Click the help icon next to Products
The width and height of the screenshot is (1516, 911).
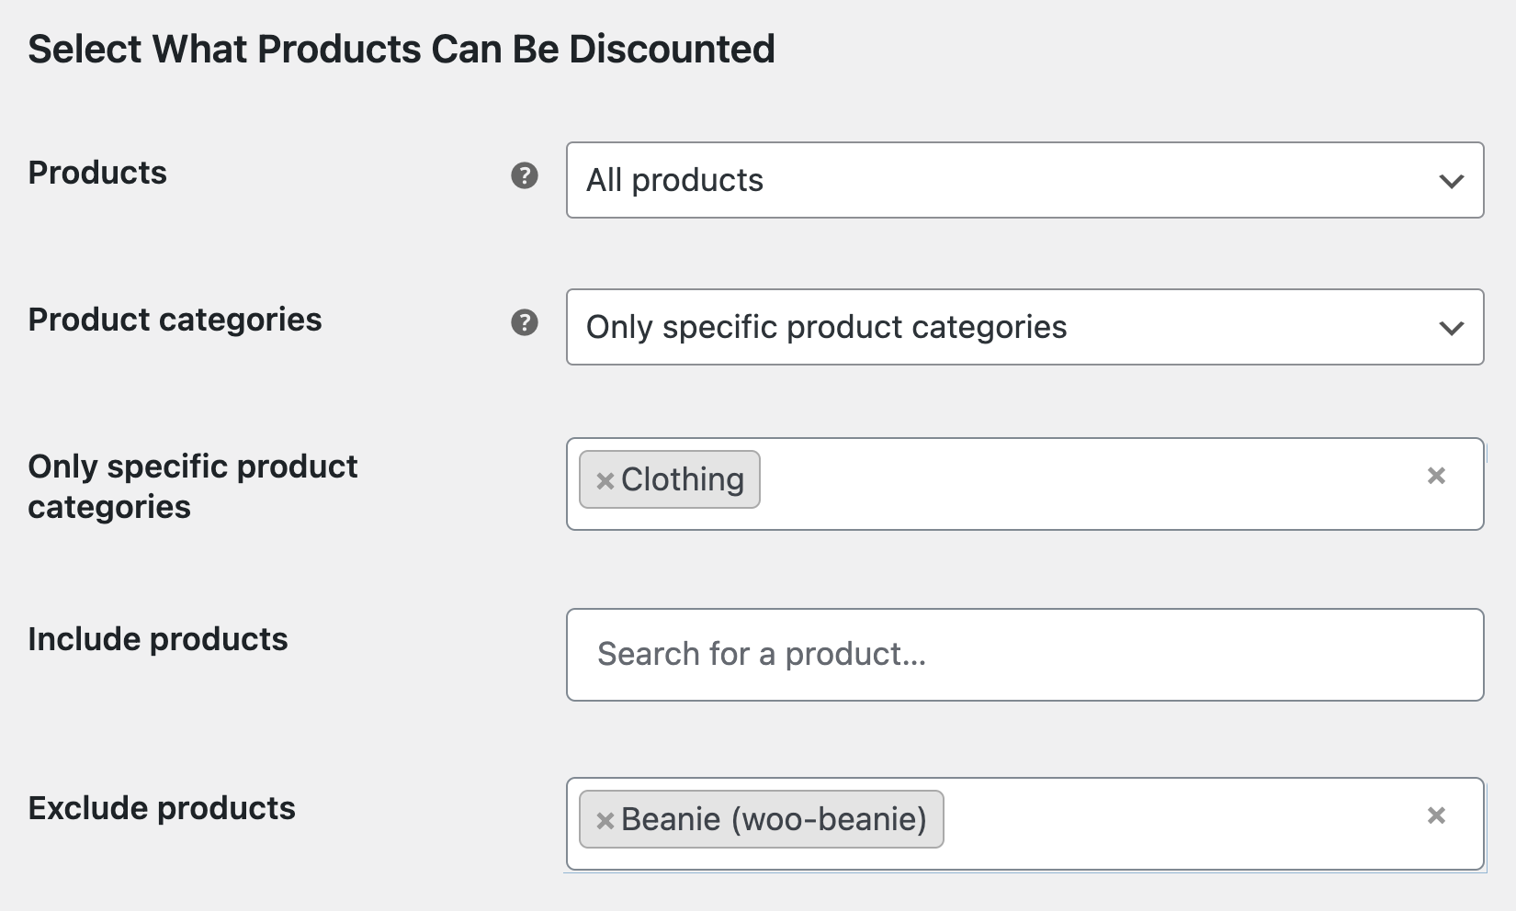[523, 176]
